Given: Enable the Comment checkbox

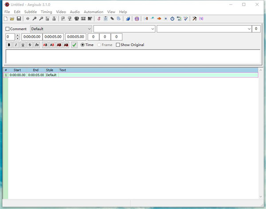Looking at the screenshot, I should point(8,29).
